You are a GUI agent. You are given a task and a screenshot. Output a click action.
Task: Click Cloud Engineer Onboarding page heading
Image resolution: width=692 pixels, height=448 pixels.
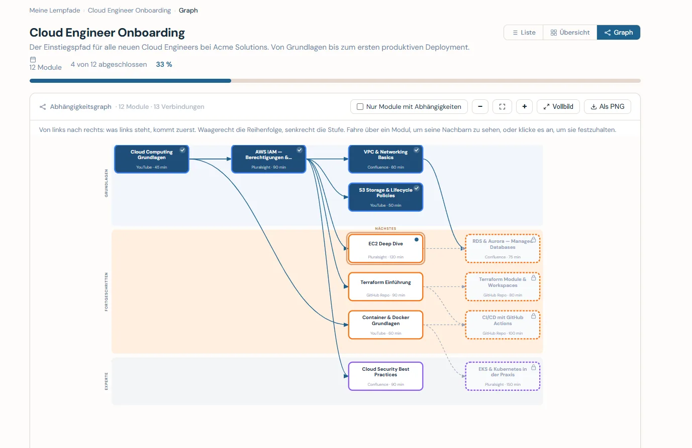point(107,33)
